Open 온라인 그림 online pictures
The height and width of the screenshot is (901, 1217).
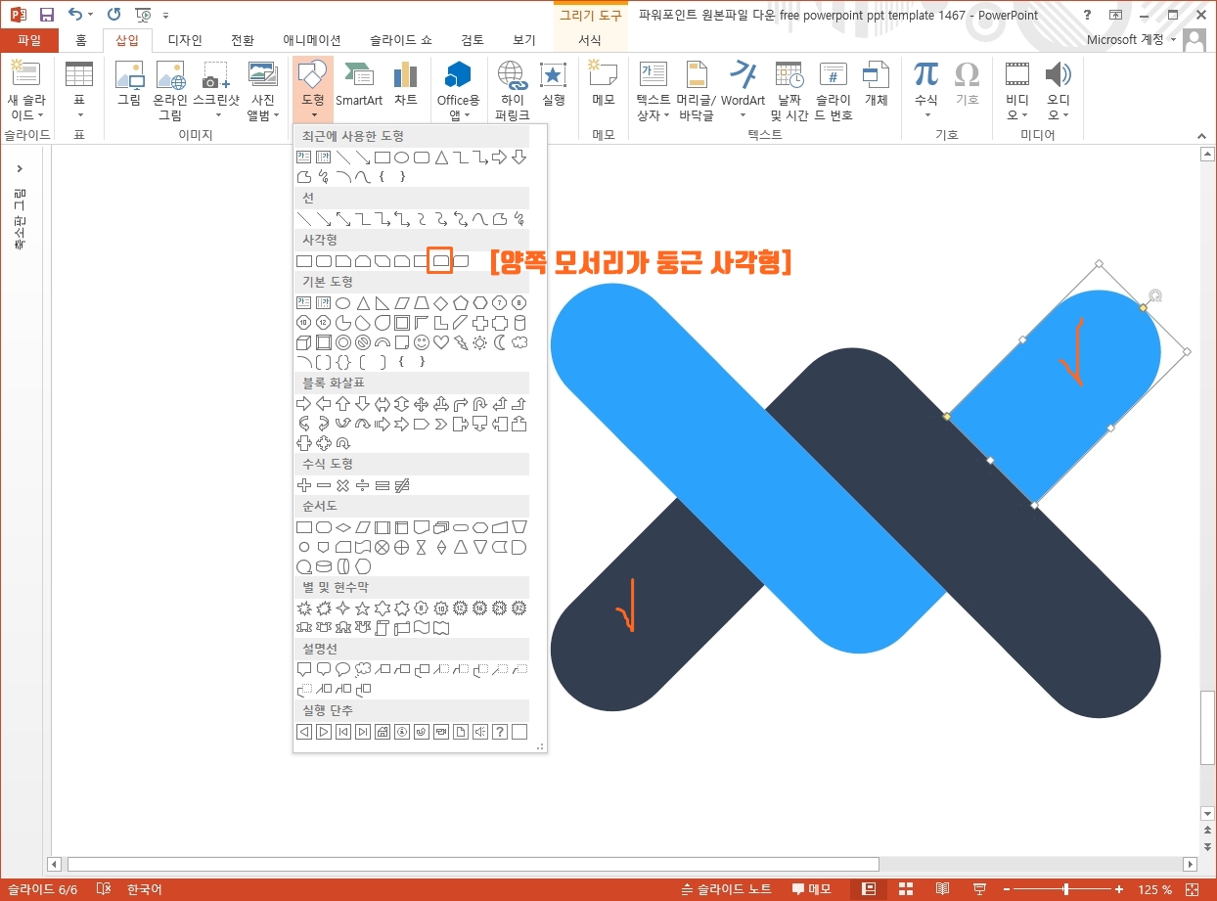pos(170,90)
